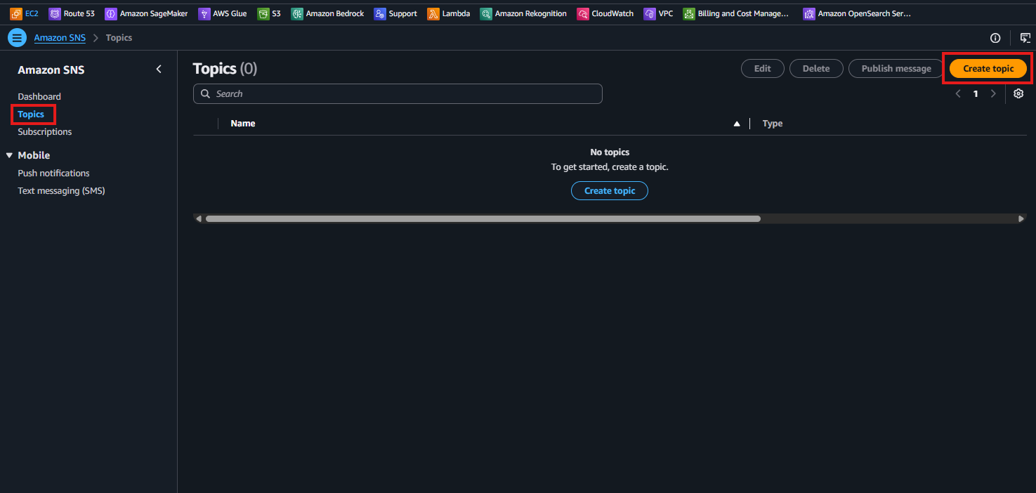1036x493 pixels.
Task: Select Topics in the sidebar
Action: coord(31,114)
